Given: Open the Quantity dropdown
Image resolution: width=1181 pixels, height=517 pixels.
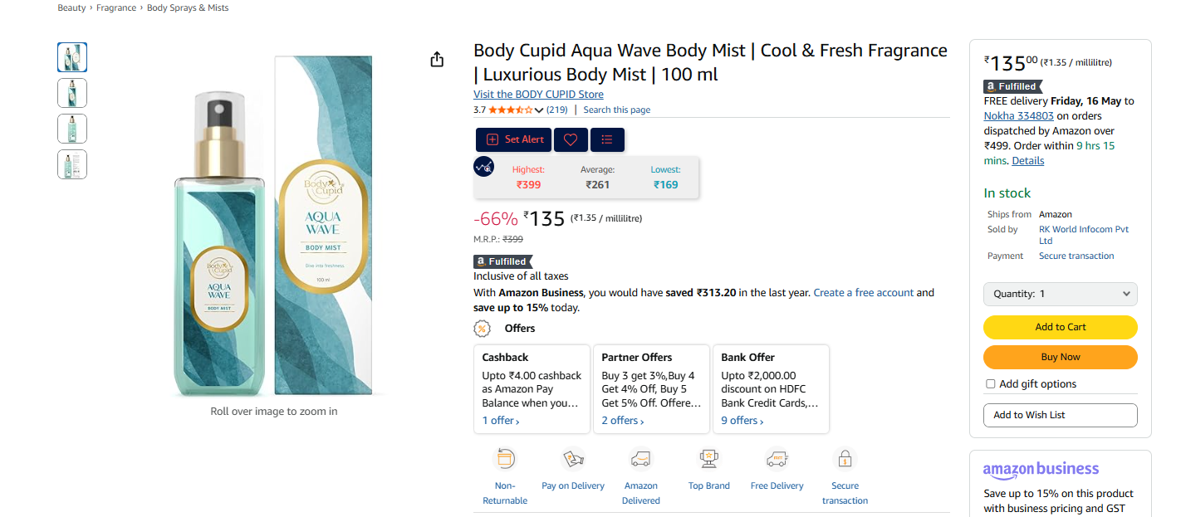Looking at the screenshot, I should pyautogui.click(x=1060, y=294).
